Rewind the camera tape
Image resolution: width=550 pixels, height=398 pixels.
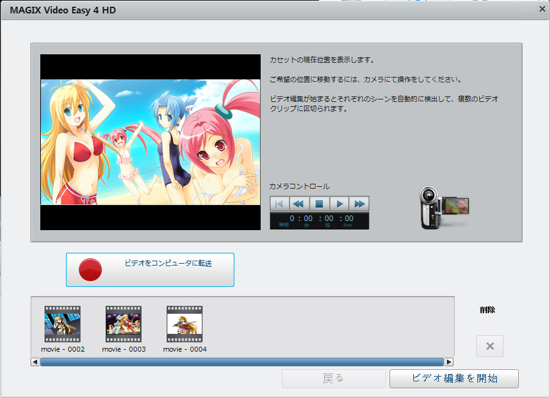(x=299, y=204)
